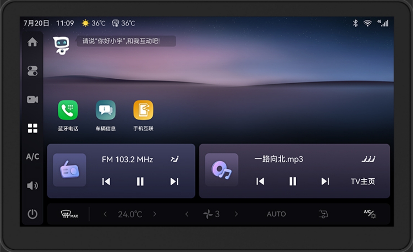Pause playback of 一路向北.mp3

293,182
